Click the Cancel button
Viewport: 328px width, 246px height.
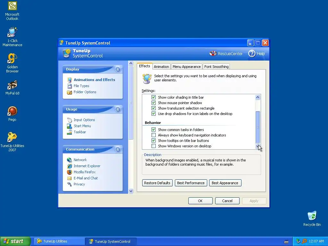pyautogui.click(x=227, y=201)
